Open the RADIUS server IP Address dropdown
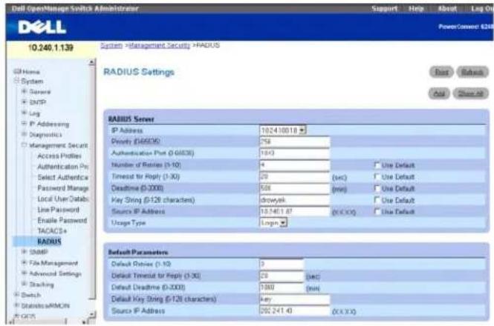 [282, 130]
